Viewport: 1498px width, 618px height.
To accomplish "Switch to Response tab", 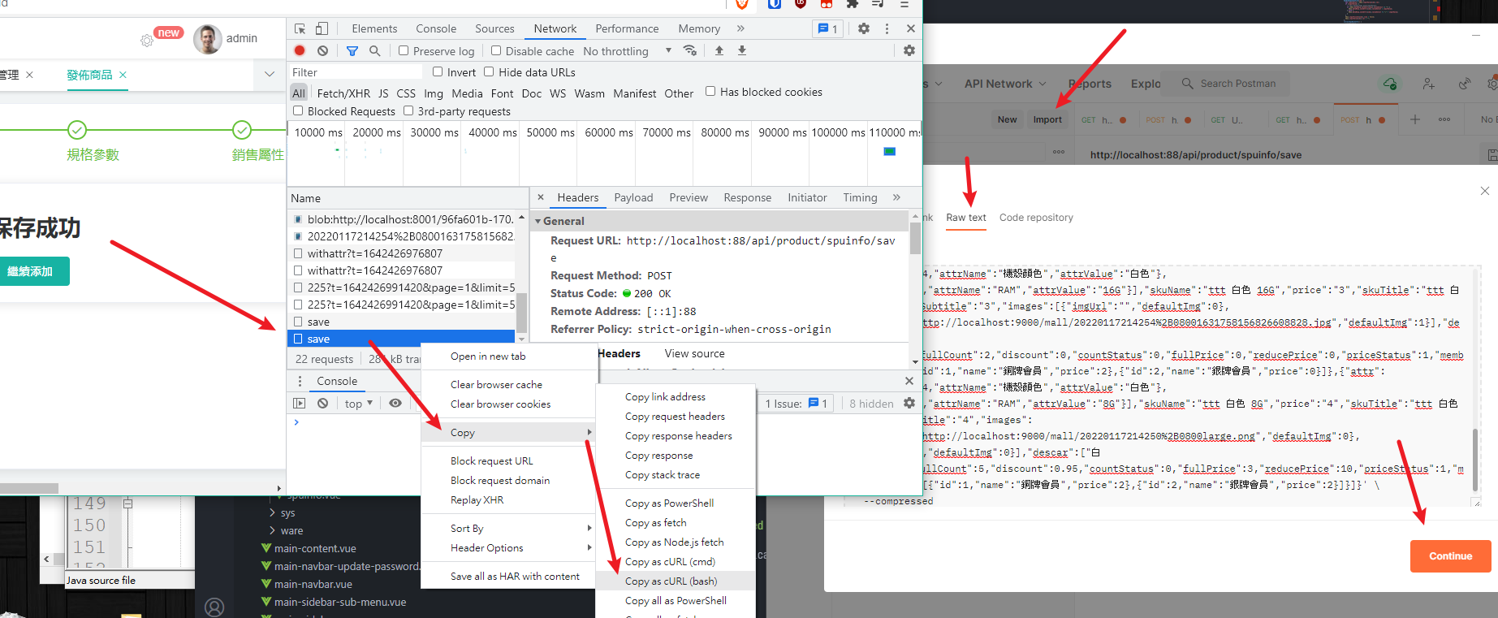I will pyautogui.click(x=747, y=197).
